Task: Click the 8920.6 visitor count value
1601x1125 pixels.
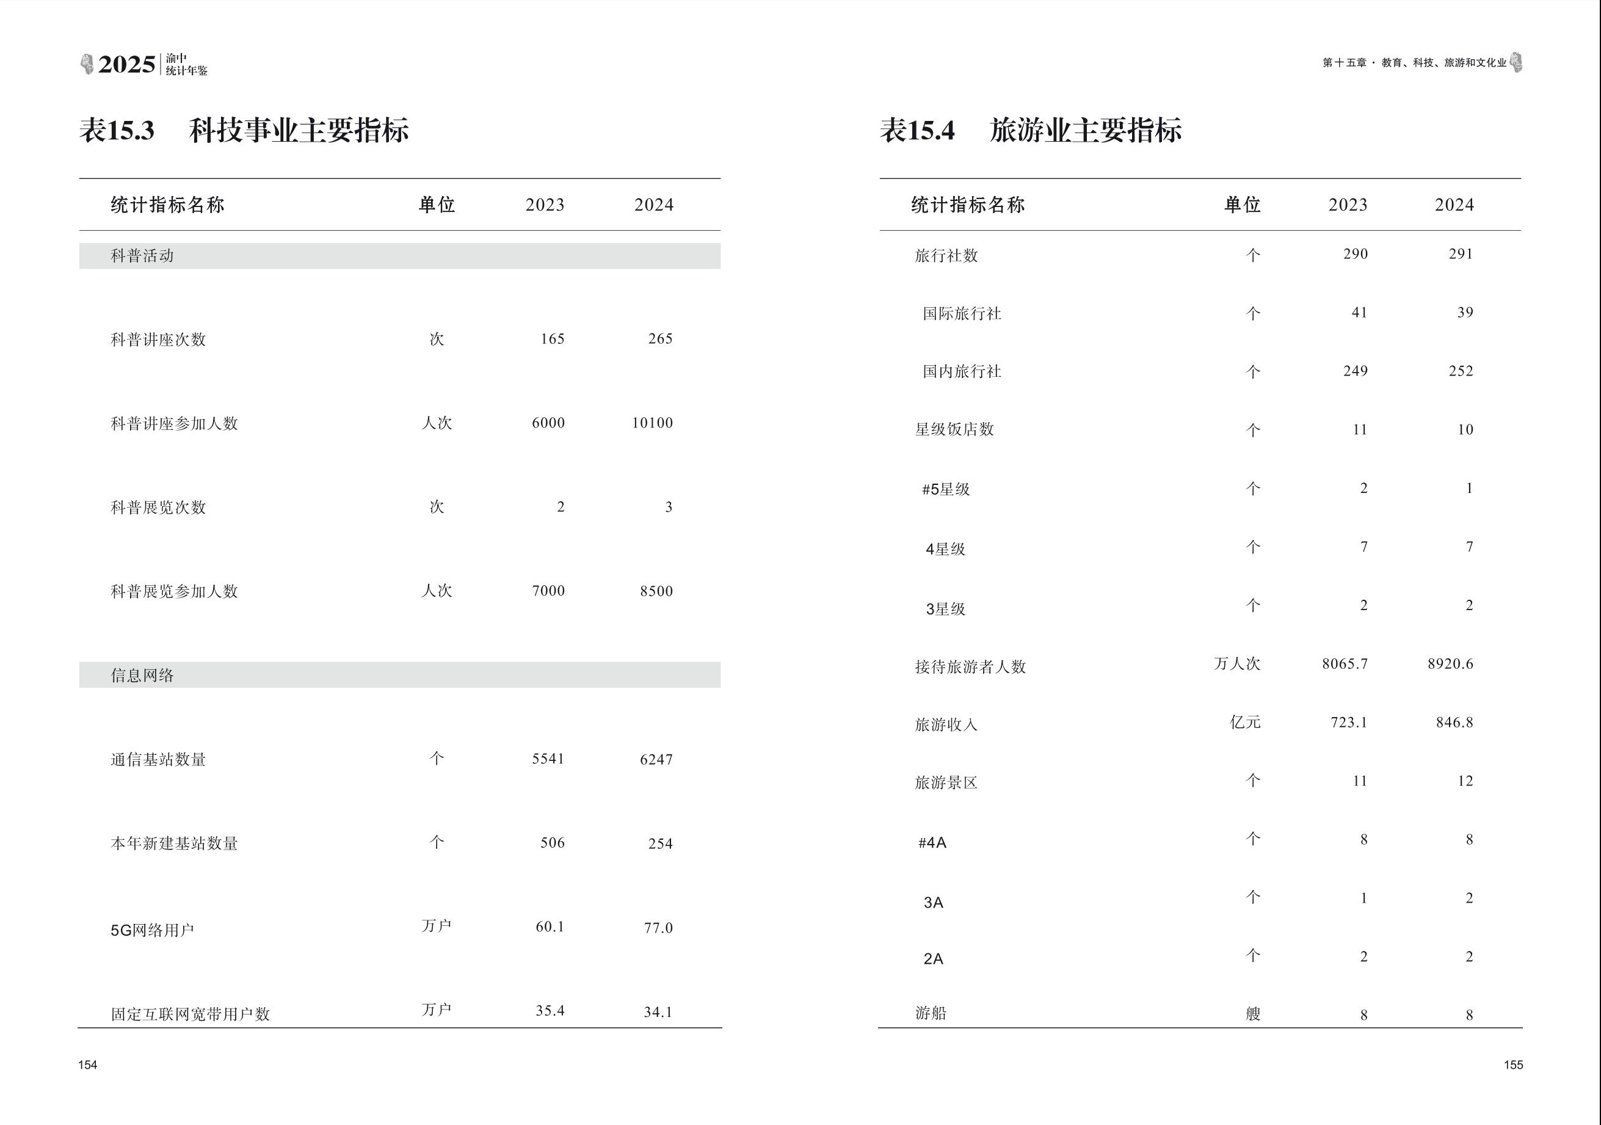Action: point(1450,664)
